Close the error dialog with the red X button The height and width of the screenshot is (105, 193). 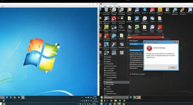tap(176, 42)
